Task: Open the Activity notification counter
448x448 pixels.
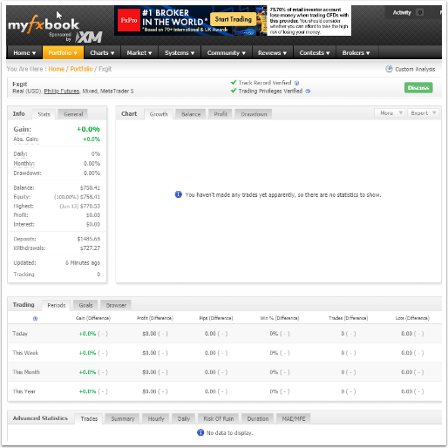Action: pos(420,12)
